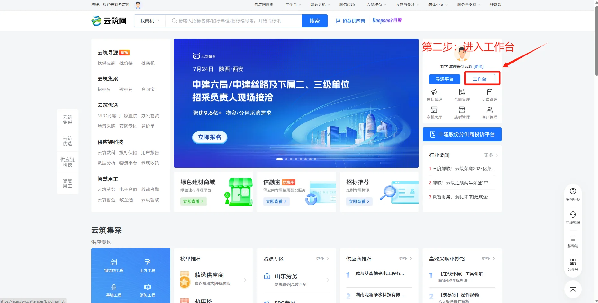This screenshot has height=303, width=598.
Task: Click the 立即报名 signup button
Action: point(209,137)
